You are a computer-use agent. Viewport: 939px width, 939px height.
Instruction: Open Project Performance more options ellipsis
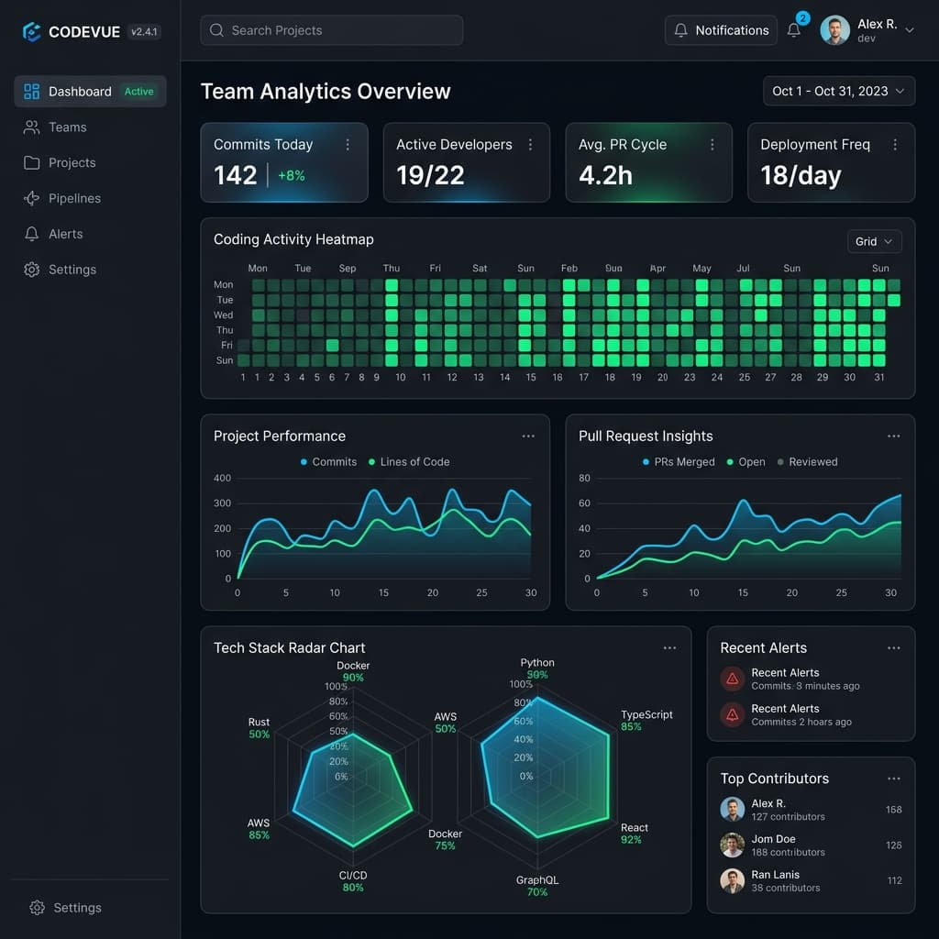527,436
